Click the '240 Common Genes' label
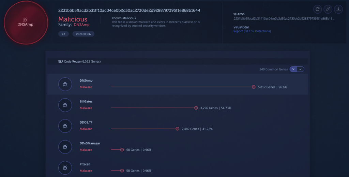Screen dimensions: 349x177 pyautogui.click(x=274, y=69)
